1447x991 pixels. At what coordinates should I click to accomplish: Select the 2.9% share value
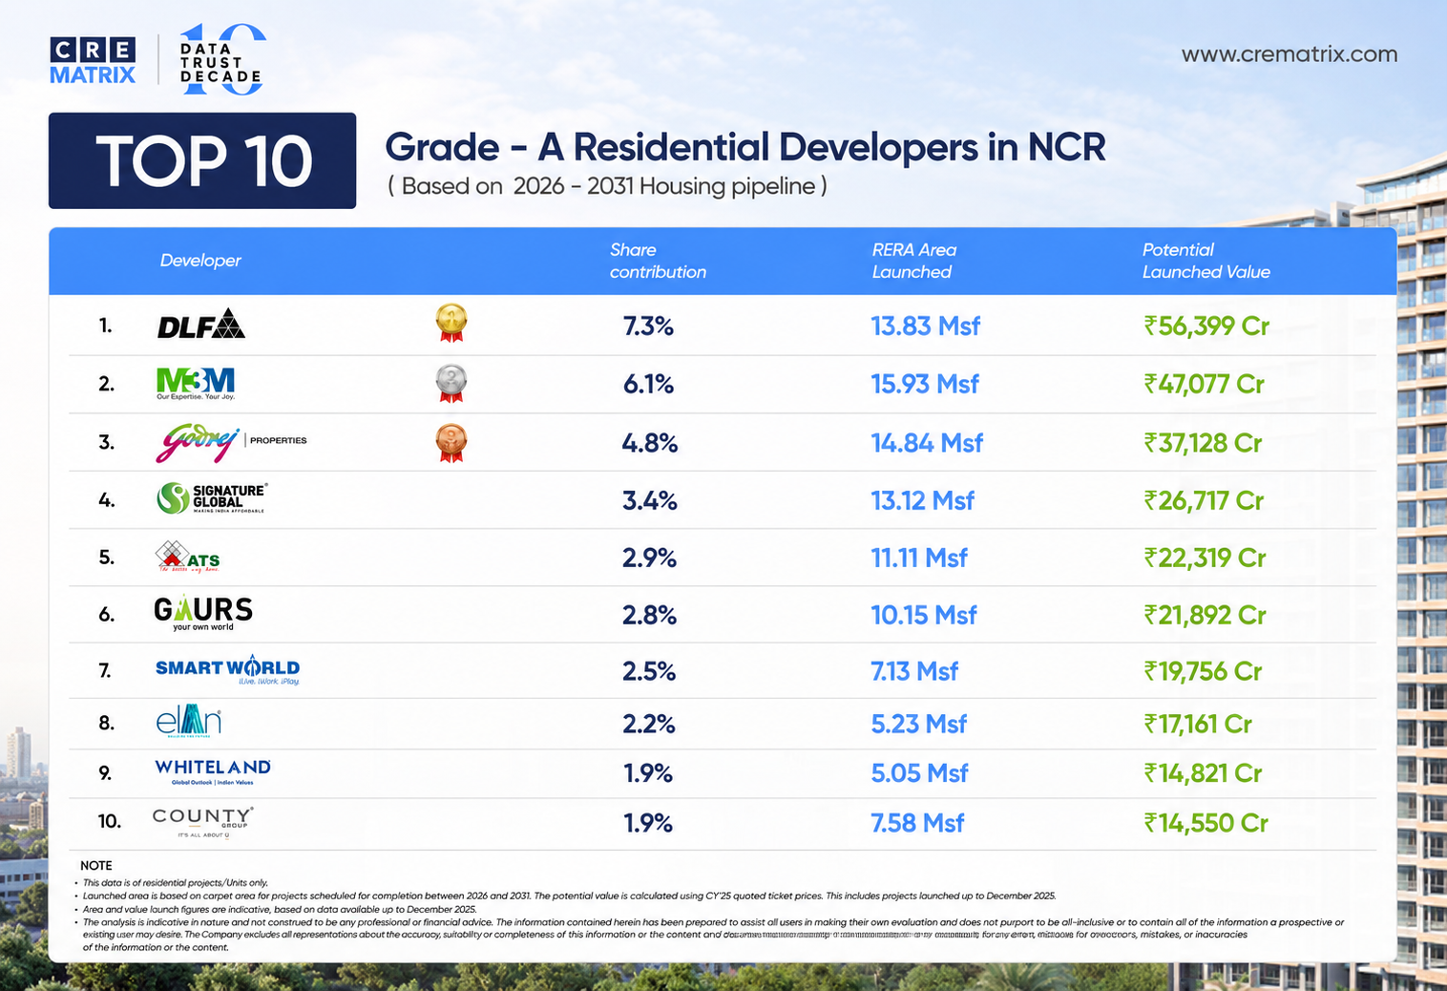point(649,558)
